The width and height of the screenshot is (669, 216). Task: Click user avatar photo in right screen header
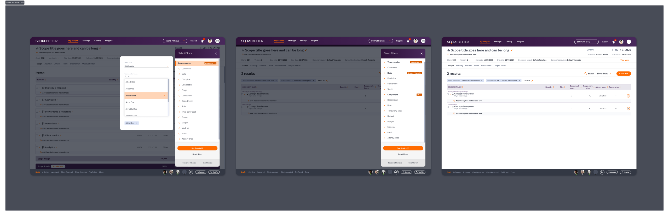click(x=621, y=42)
